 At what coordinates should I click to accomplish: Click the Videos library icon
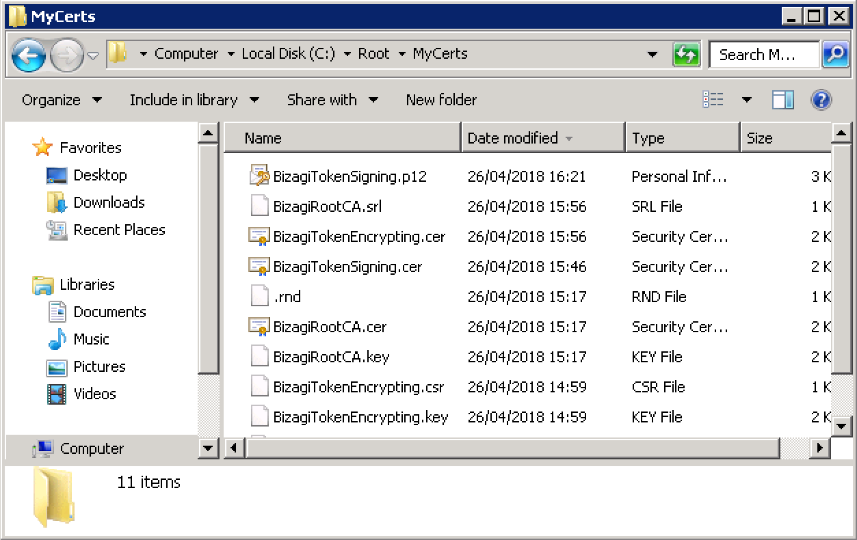[x=57, y=394]
